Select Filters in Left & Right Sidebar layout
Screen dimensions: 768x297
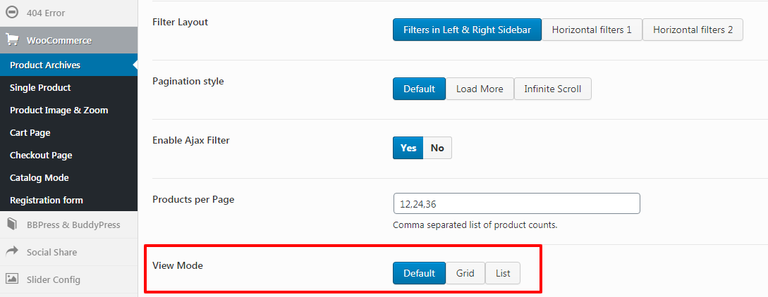pos(467,30)
